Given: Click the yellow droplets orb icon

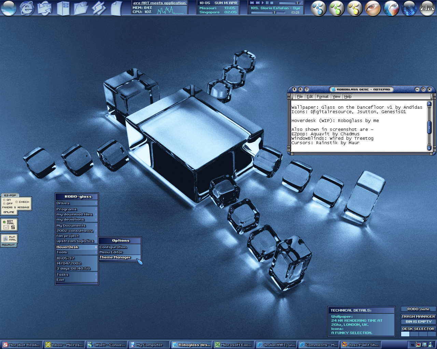Looking at the screenshot, I should pos(355,8).
